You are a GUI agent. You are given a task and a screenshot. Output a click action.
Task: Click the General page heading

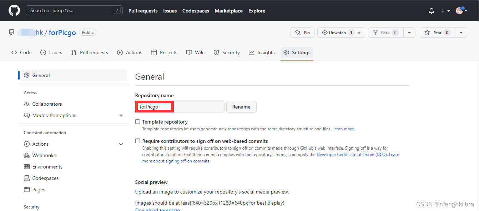pyautogui.click(x=150, y=77)
